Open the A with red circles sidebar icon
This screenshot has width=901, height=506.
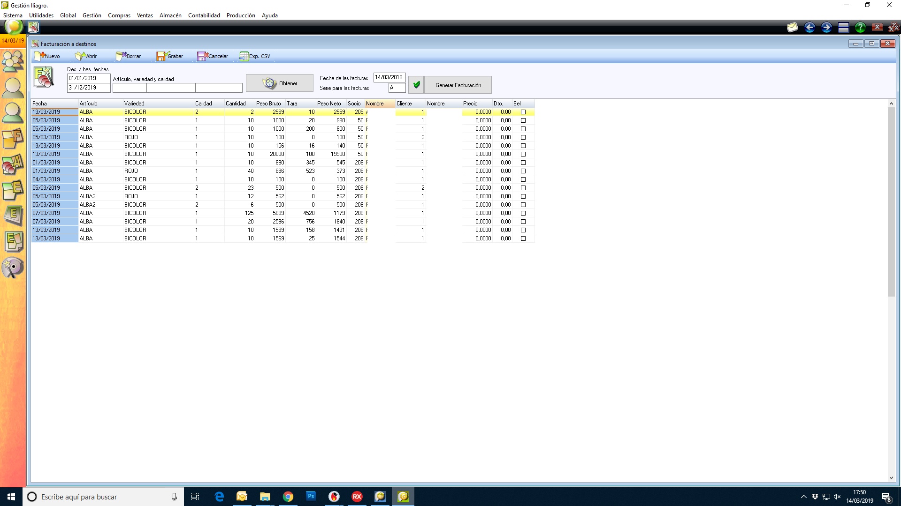point(13,165)
